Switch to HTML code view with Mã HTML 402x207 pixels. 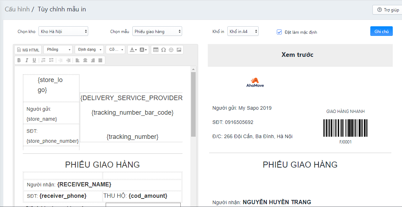pos(28,50)
